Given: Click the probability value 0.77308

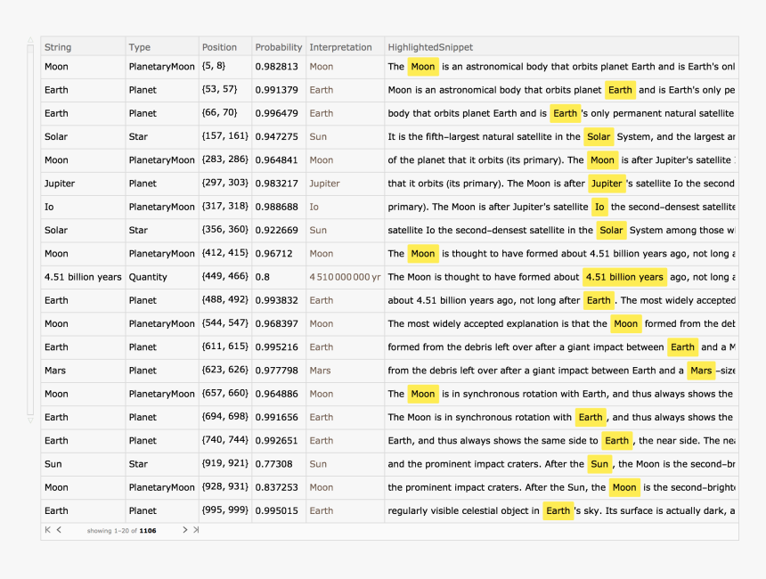Looking at the screenshot, I should point(273,464).
